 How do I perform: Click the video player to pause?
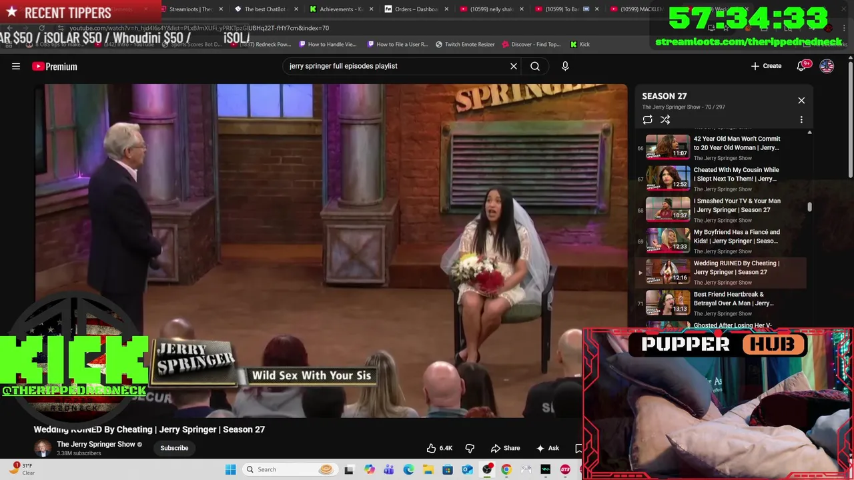tap(331, 250)
